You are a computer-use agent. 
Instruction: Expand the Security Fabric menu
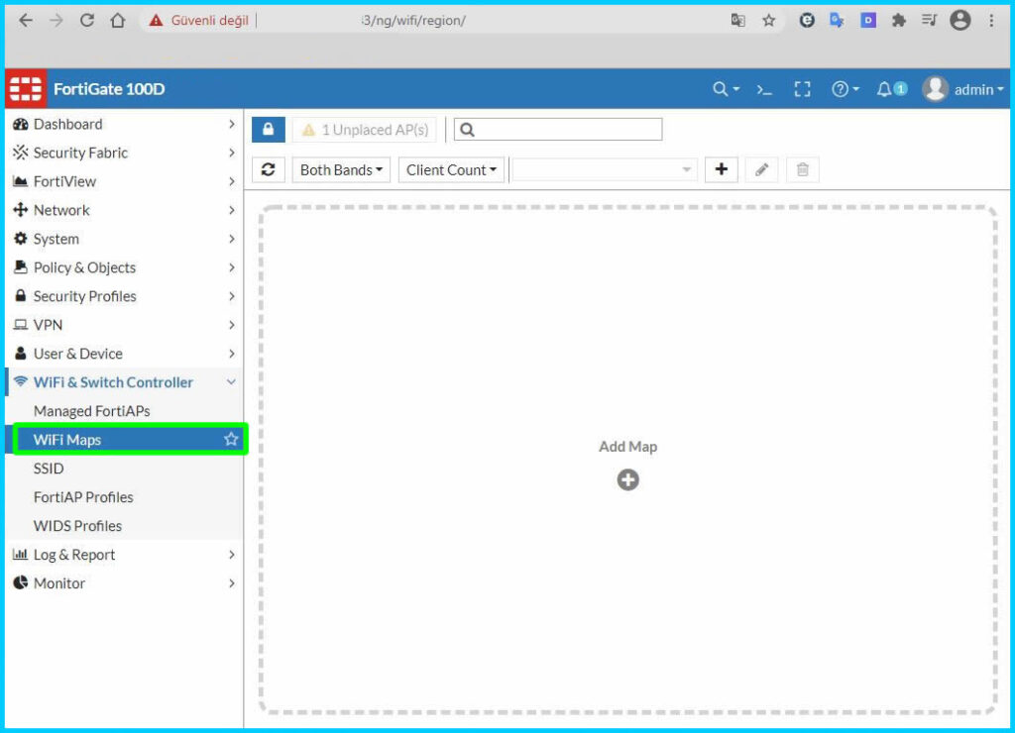click(x=123, y=153)
